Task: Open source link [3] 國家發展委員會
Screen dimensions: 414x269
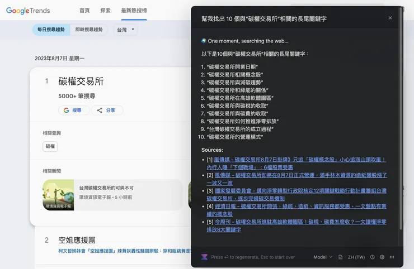Action: pos(297,194)
